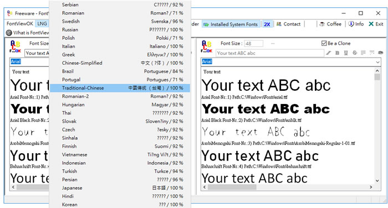Click the Arial Font-Nr.:1 path line in the right pane

pyautogui.click(x=244, y=97)
